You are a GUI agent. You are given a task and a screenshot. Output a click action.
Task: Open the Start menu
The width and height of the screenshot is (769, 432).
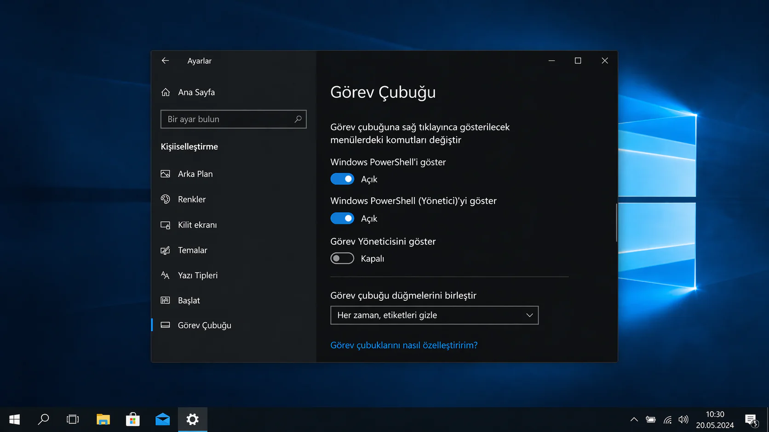point(14,419)
